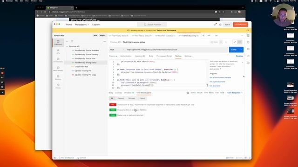This screenshot has width=298, height=167.
Task: Switch to the Params request tab
Action: (113, 56)
